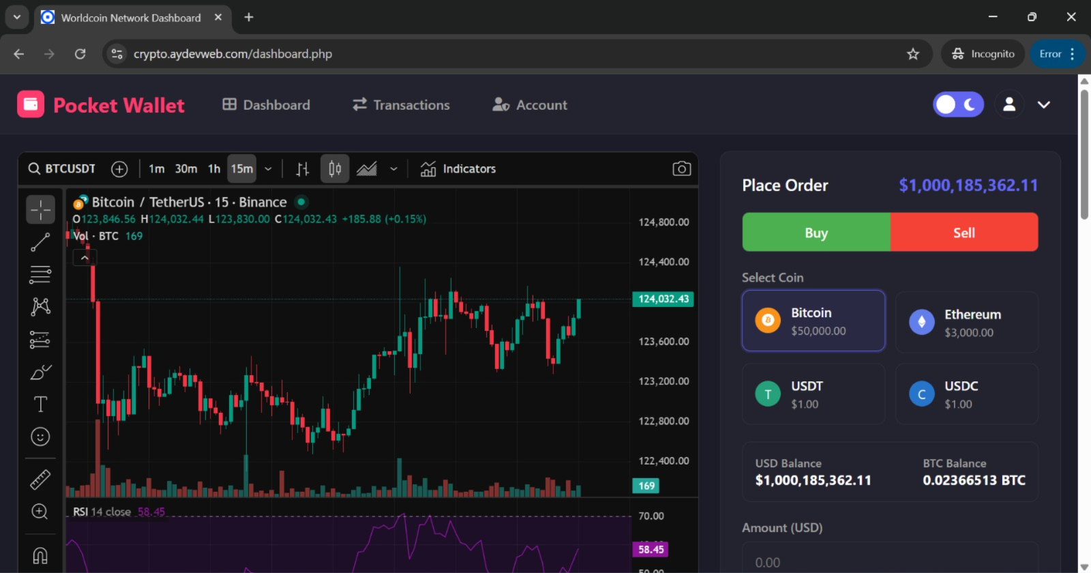
Task: Open the Fibonacci retracement tool group
Action: tap(40, 274)
